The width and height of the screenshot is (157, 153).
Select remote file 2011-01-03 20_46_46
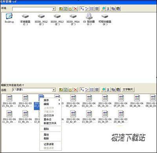pyautogui.click(x=121, y=117)
